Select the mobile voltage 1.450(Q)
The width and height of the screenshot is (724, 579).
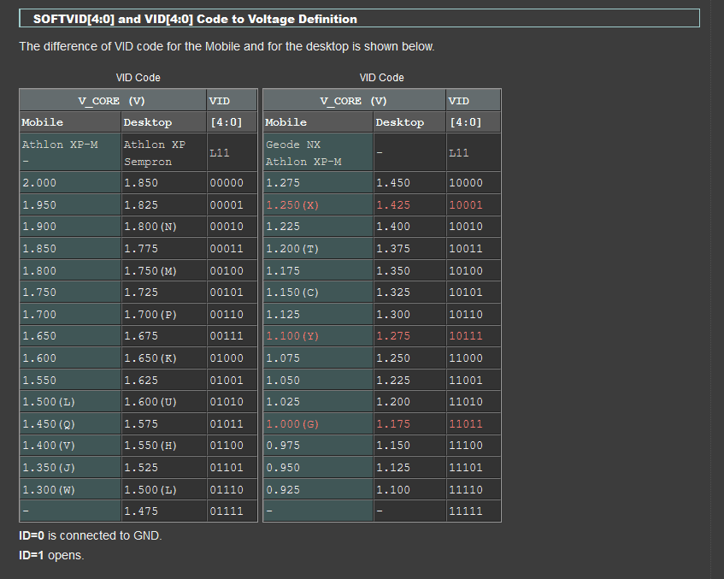[x=49, y=424]
